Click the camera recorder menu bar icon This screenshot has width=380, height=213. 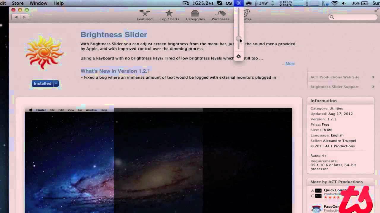coord(186,3)
